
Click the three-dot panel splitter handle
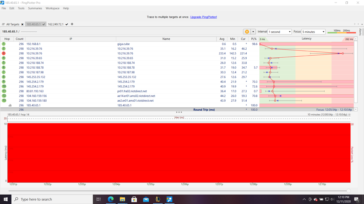[x=179, y=112]
